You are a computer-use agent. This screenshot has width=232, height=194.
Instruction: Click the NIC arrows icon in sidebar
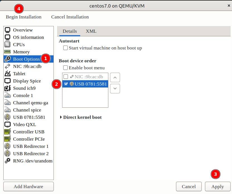click(8, 66)
